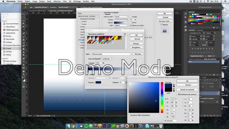Select the R red radio button
This screenshot has width=229, height=129.
[166, 110]
